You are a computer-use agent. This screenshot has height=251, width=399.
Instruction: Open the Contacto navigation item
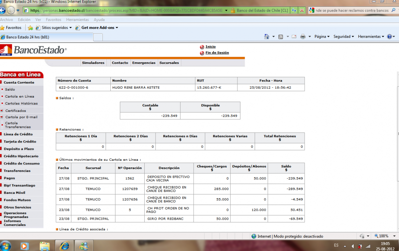pyautogui.click(x=120, y=63)
